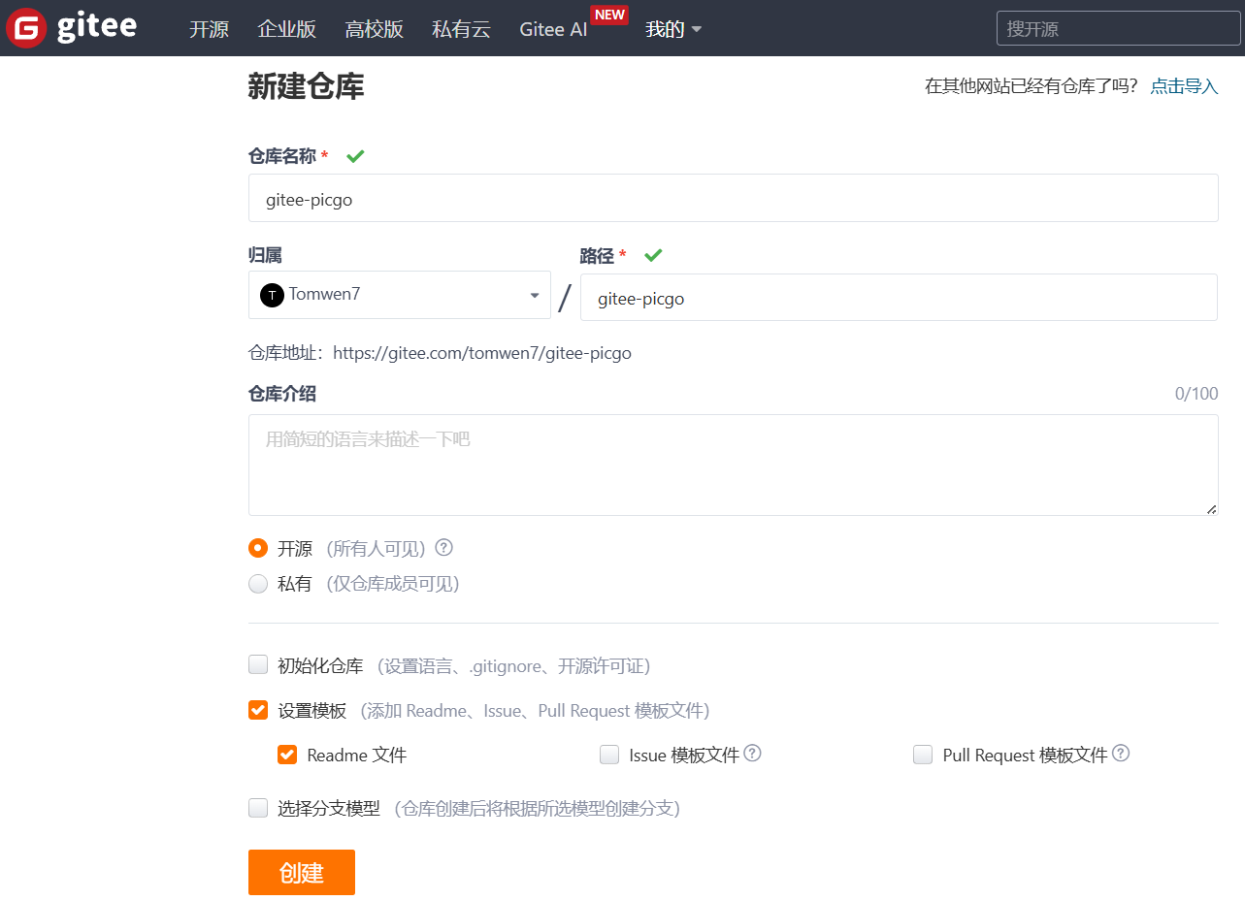Click the 点击导入 import link
This screenshot has height=901, width=1245.
(x=1183, y=85)
